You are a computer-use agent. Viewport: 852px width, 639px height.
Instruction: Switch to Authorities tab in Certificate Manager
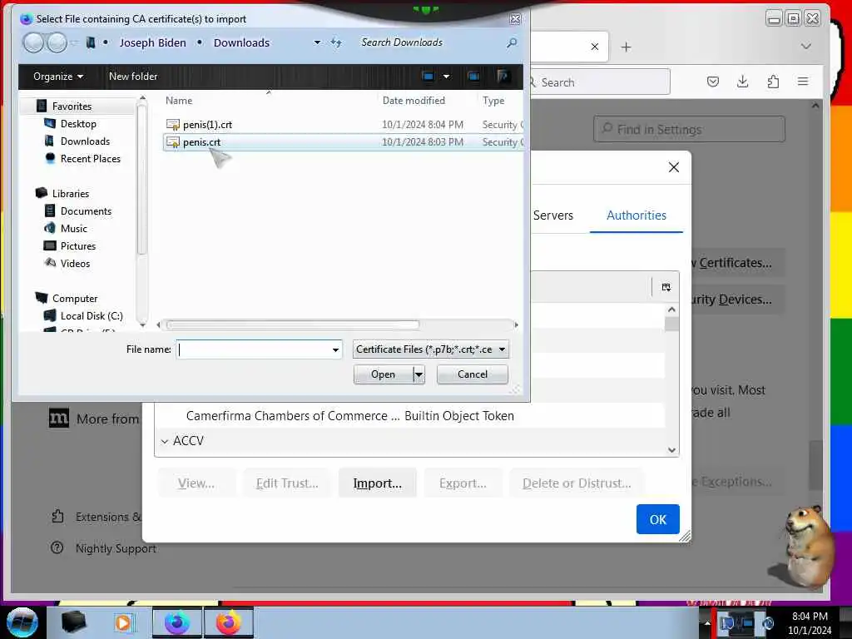tap(637, 215)
